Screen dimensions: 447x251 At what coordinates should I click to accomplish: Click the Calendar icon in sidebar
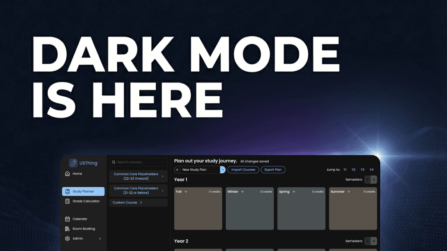click(x=67, y=219)
